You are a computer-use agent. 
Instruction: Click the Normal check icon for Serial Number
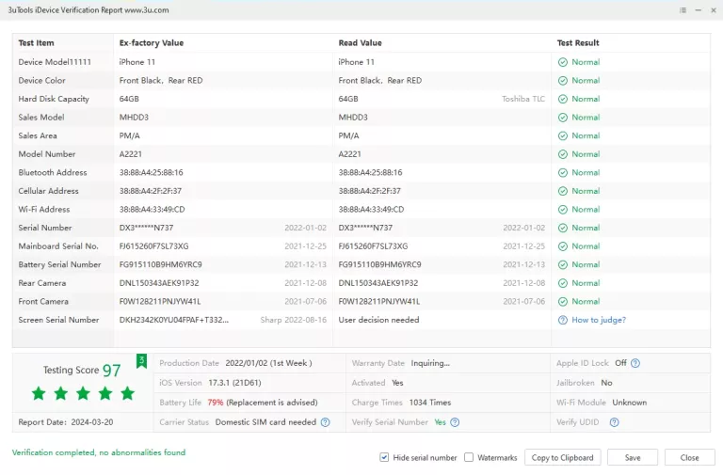point(563,228)
